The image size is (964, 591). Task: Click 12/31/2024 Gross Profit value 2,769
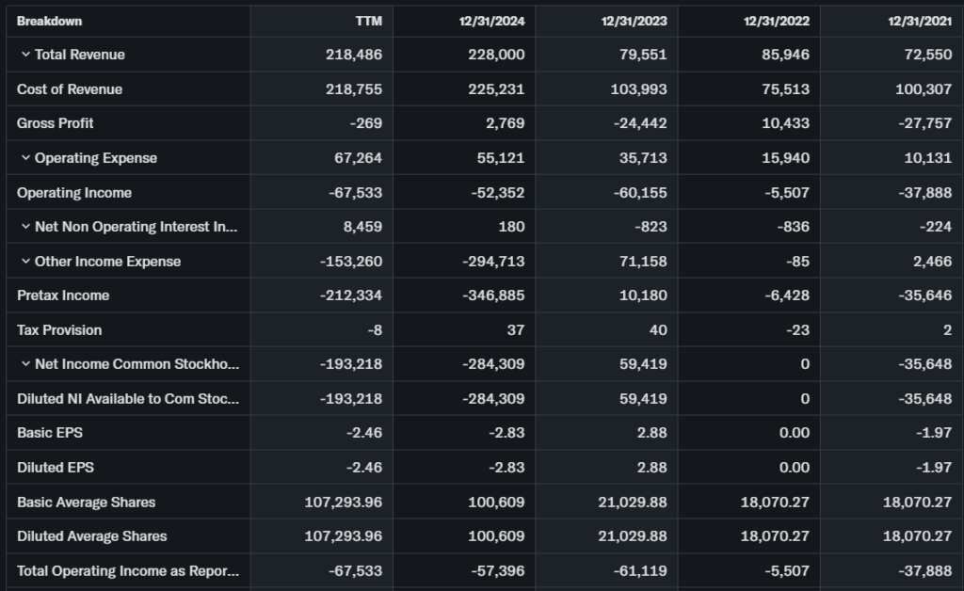click(x=505, y=123)
